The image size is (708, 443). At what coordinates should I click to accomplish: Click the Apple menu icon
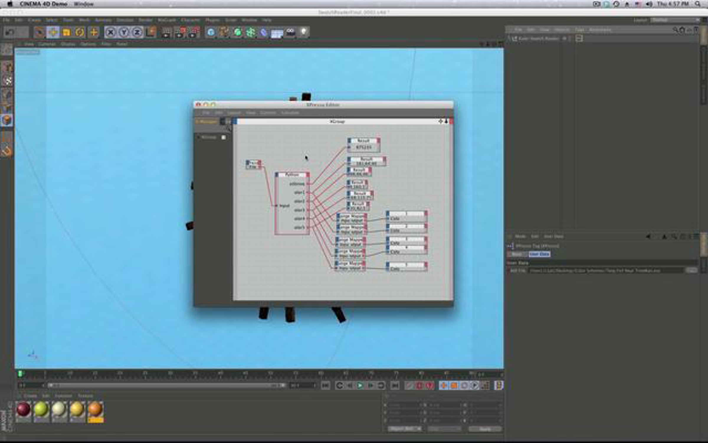point(10,4)
